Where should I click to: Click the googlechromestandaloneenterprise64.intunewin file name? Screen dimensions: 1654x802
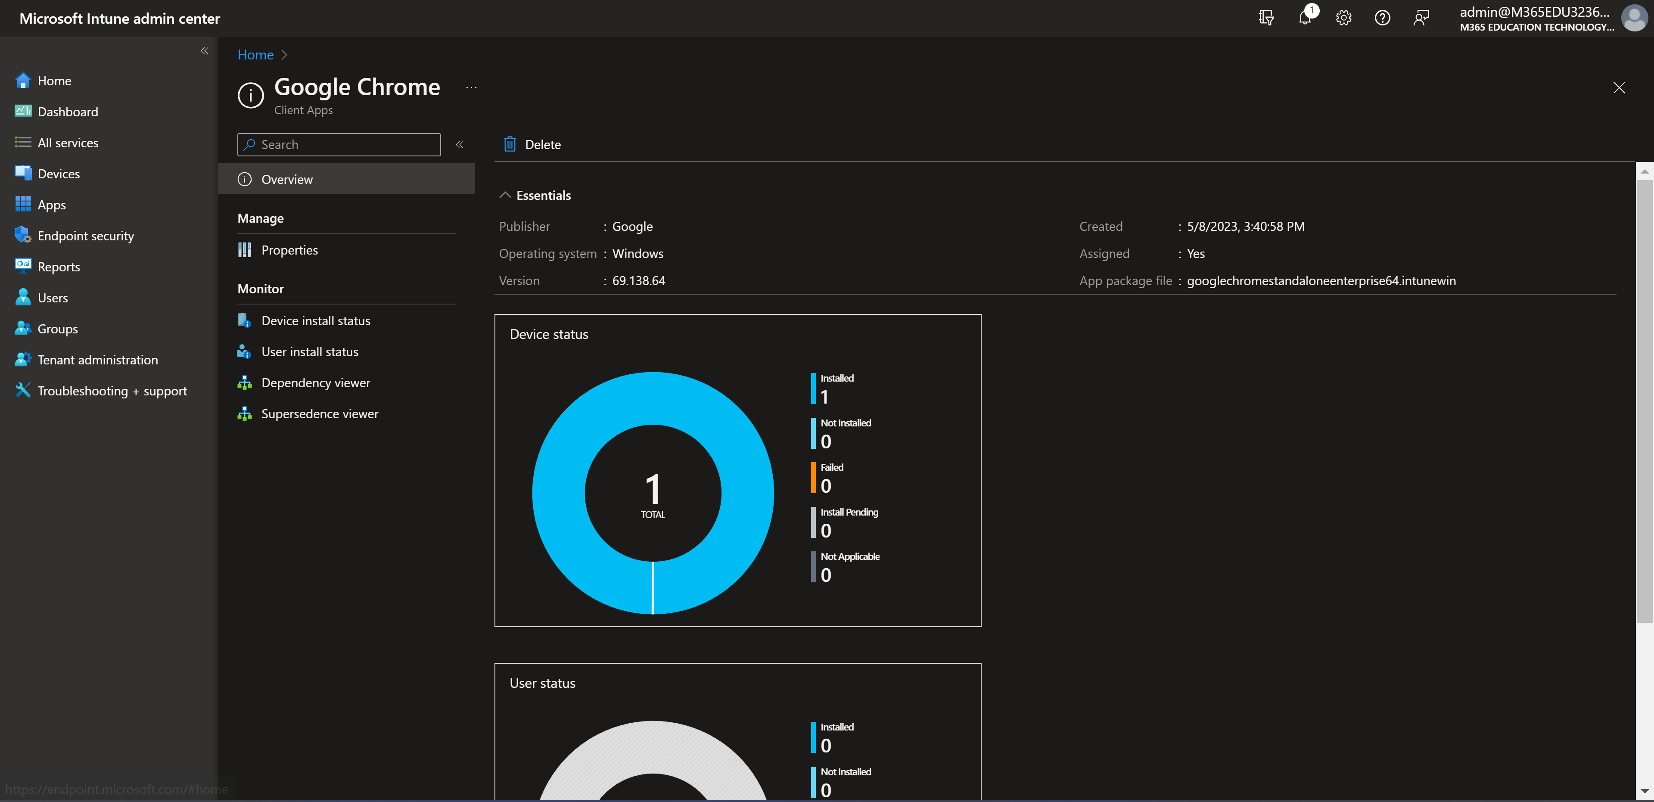pyautogui.click(x=1321, y=280)
